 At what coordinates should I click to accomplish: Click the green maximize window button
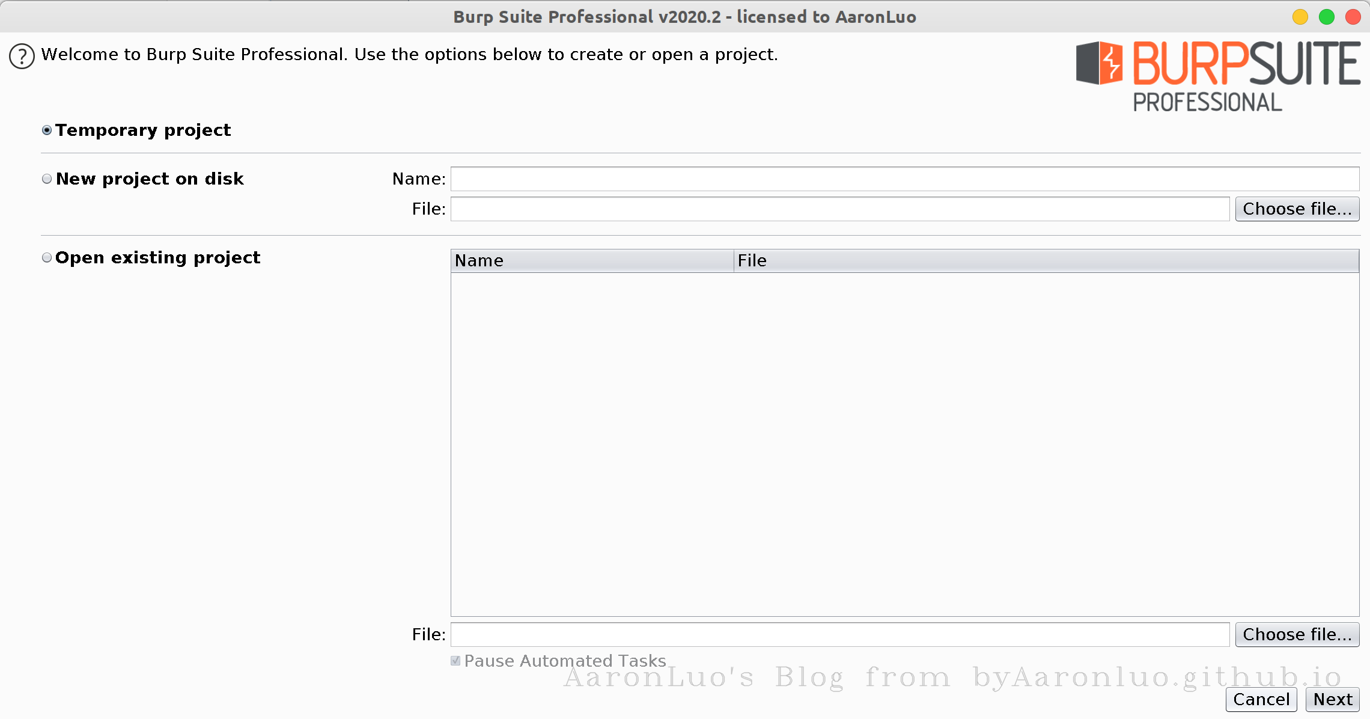1326,17
